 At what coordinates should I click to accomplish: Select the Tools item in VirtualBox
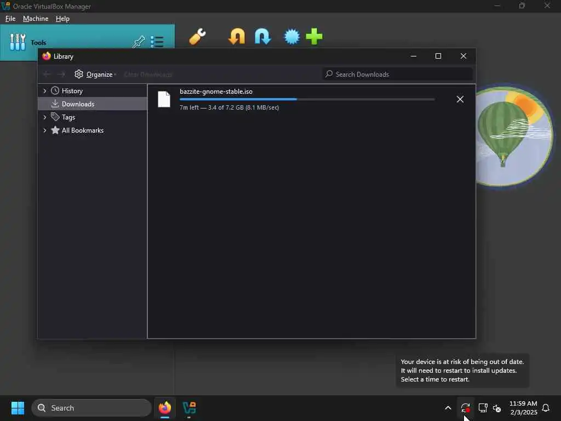click(87, 42)
